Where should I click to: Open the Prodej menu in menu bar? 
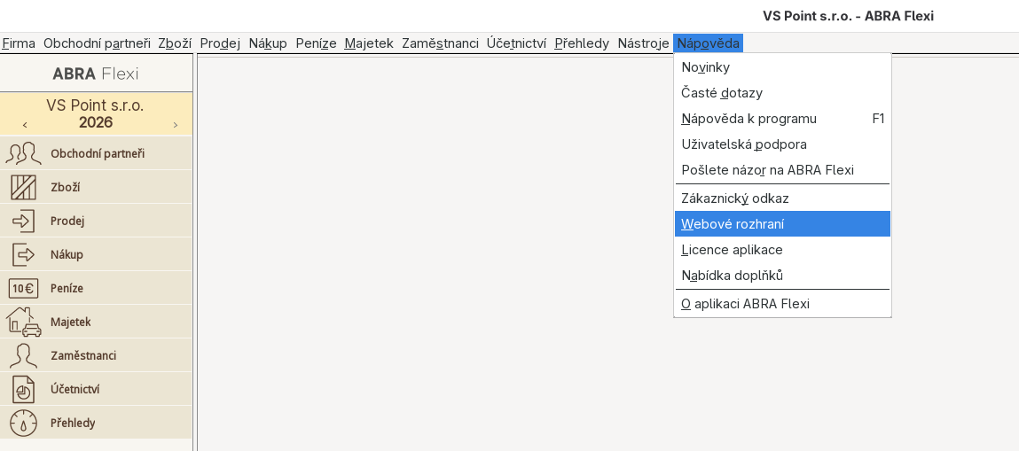point(220,43)
